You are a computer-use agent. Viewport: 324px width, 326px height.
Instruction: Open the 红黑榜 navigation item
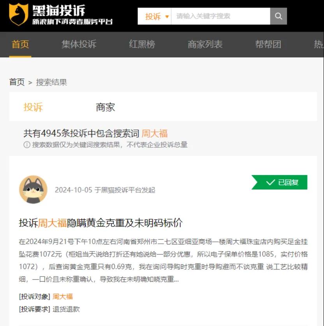[142, 44]
